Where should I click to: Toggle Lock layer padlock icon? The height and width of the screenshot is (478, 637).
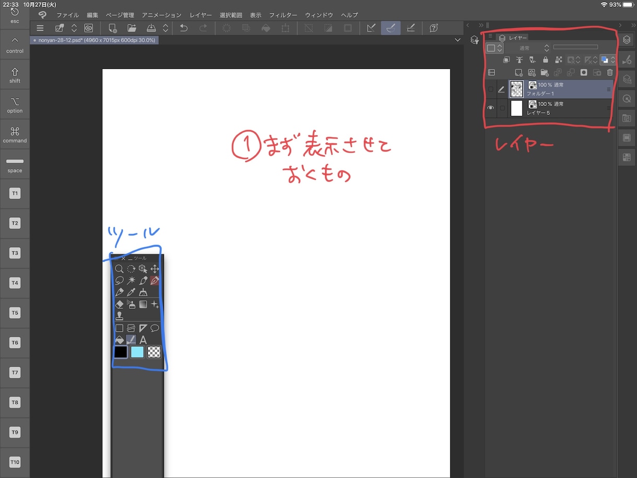(x=546, y=60)
